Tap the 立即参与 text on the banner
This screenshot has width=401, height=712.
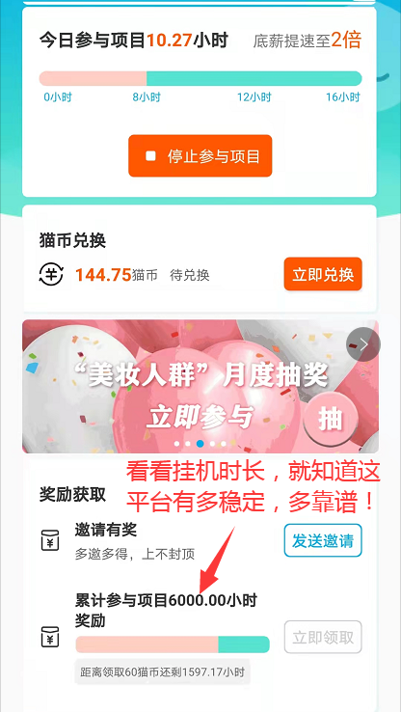[200, 418]
